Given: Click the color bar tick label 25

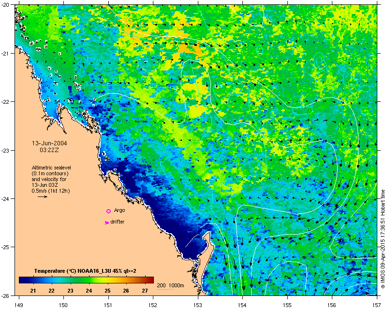Looking at the screenshot, I should tap(107, 291).
